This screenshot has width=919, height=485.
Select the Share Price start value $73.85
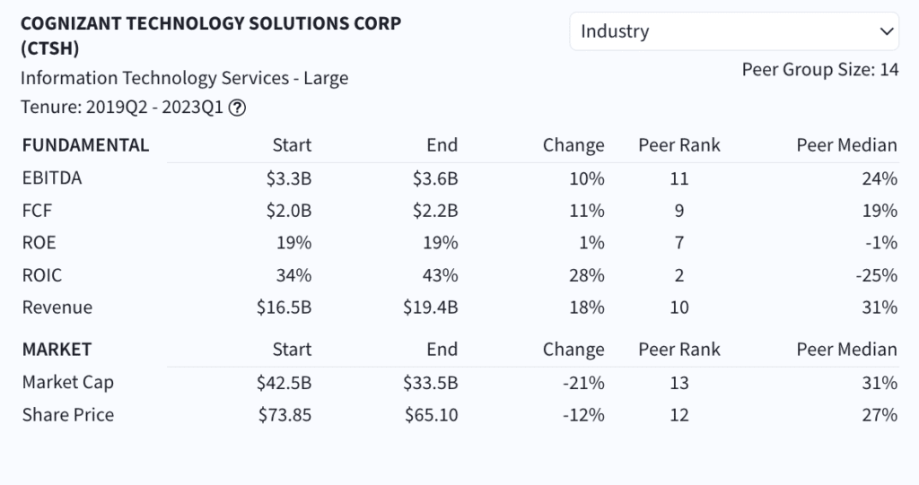(284, 415)
